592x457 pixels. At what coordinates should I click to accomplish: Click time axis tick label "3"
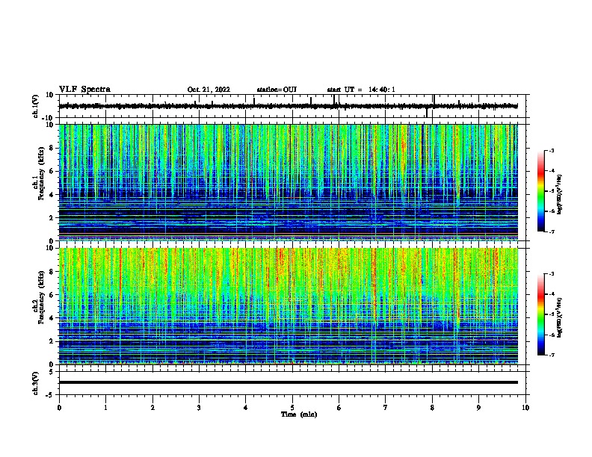click(x=199, y=408)
